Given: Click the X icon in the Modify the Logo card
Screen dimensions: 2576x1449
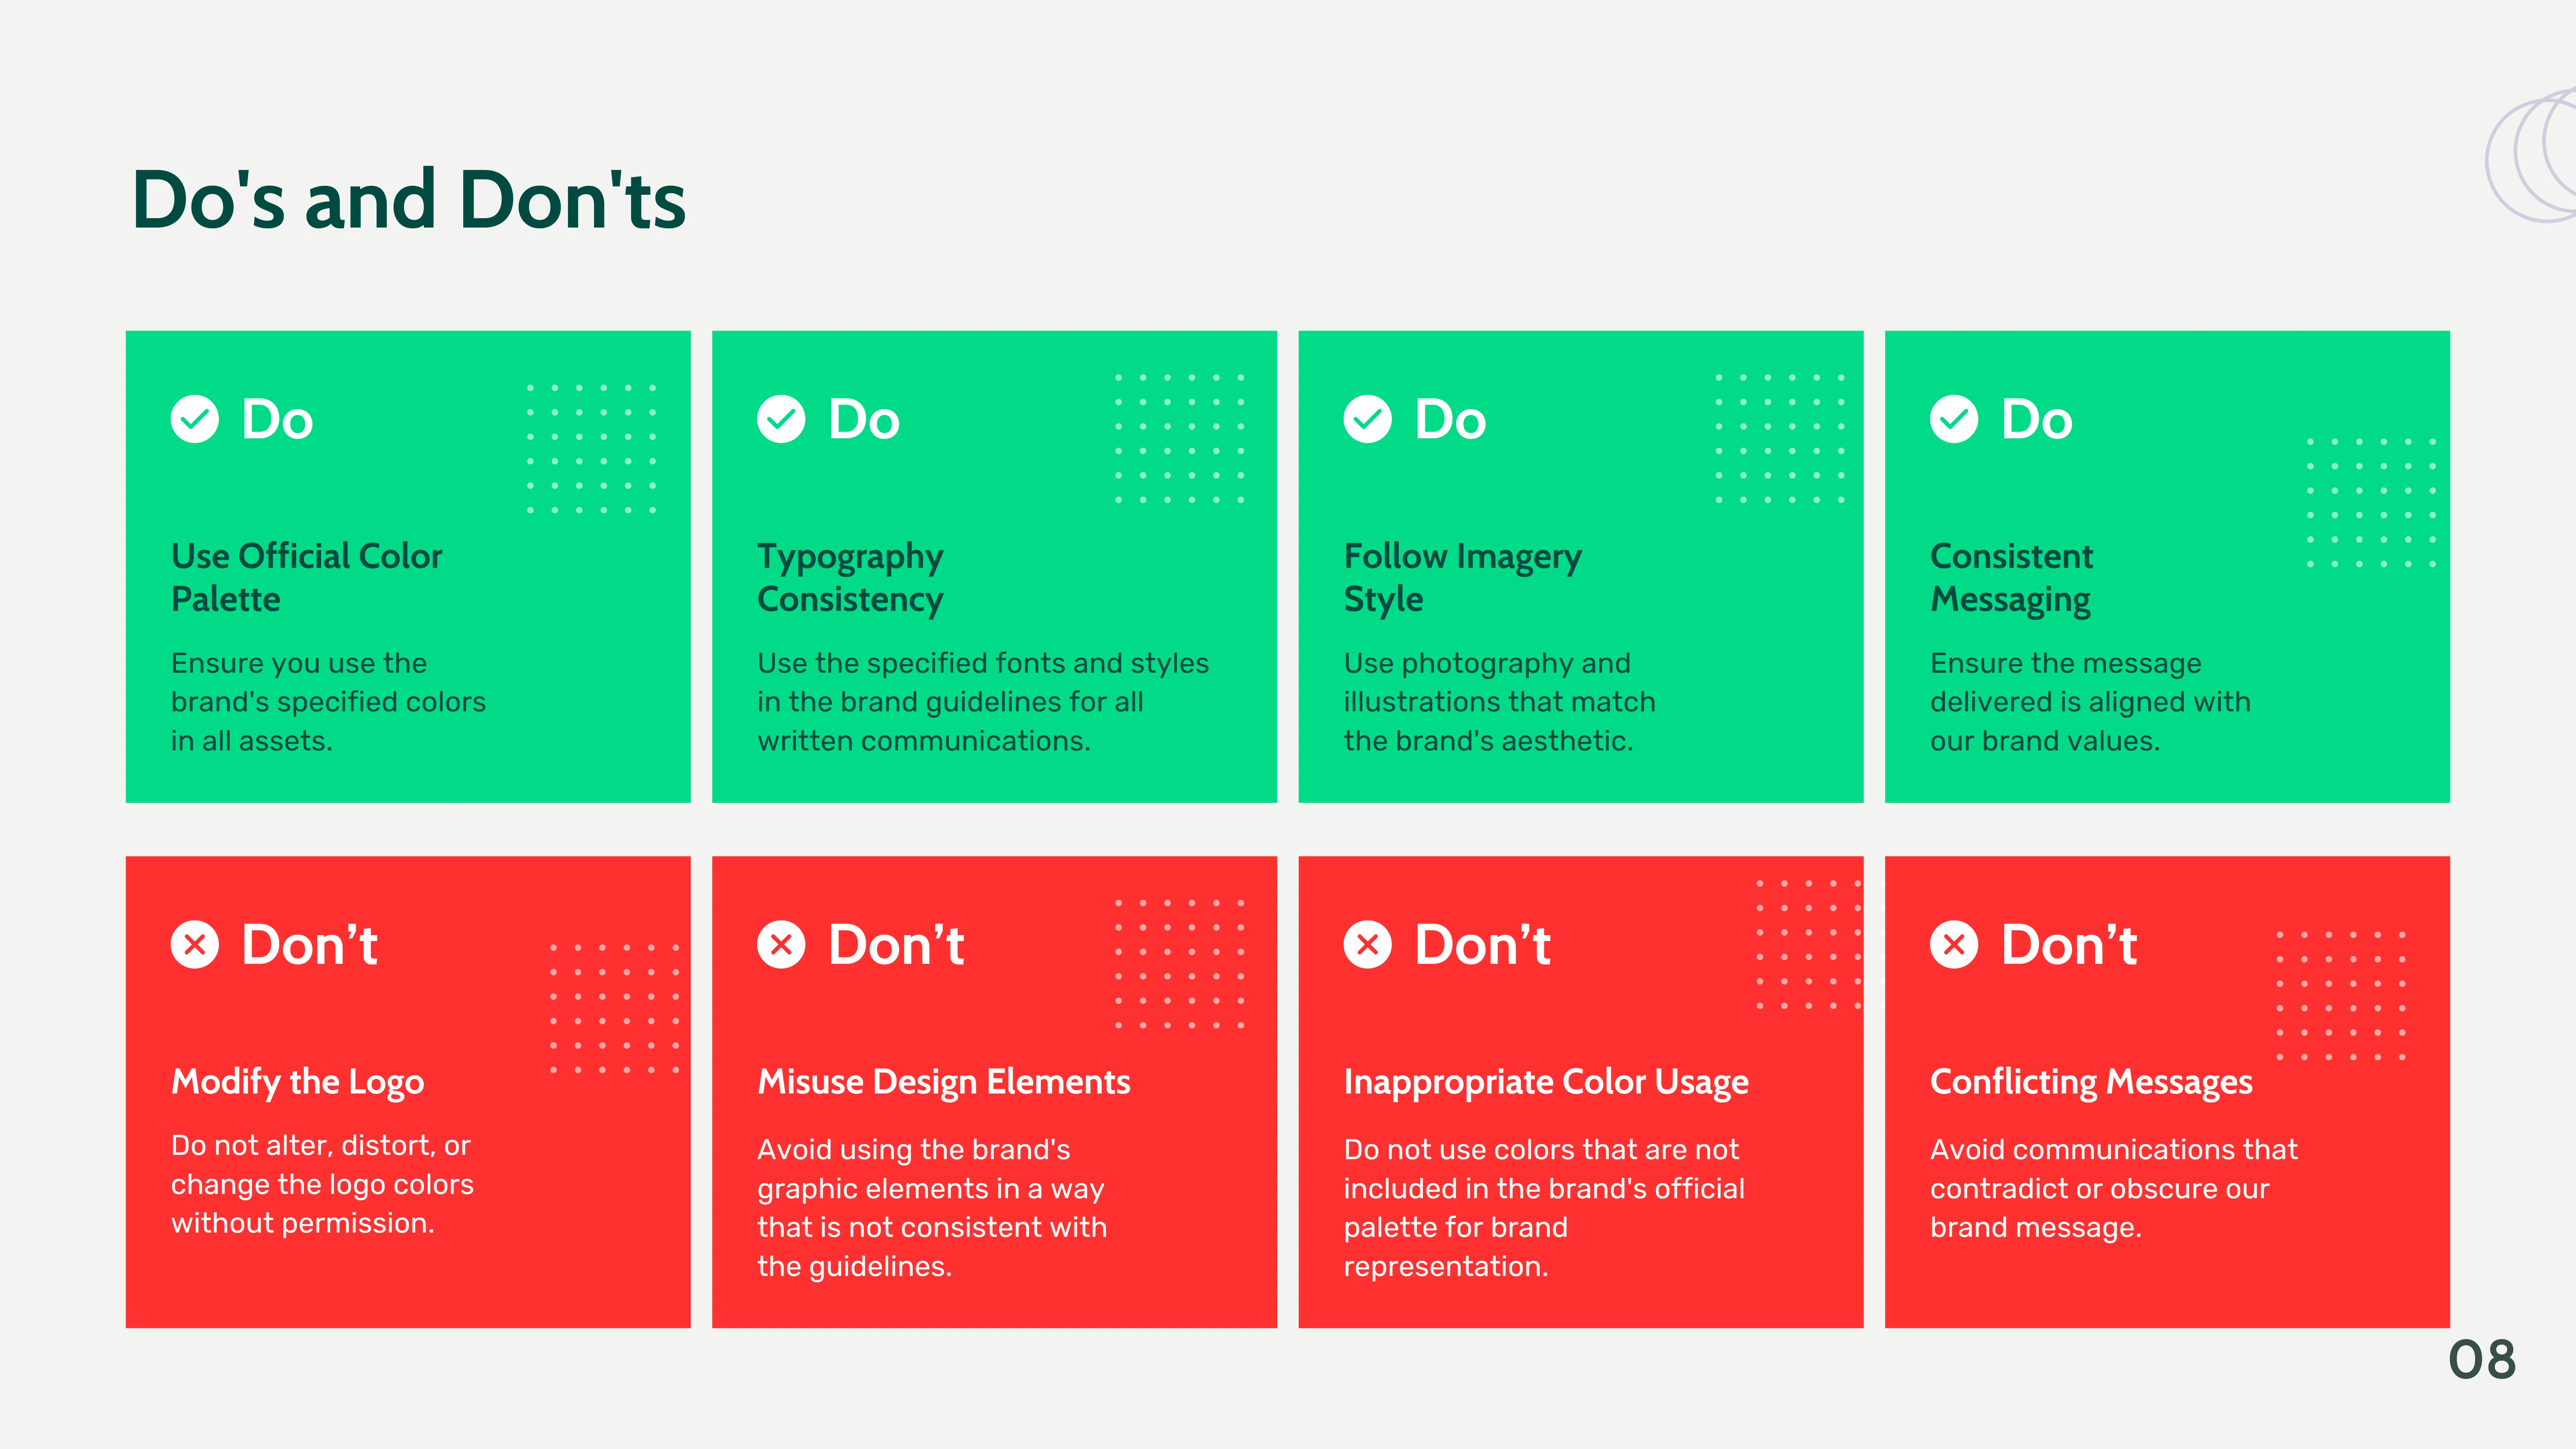Looking at the screenshot, I should point(195,944).
